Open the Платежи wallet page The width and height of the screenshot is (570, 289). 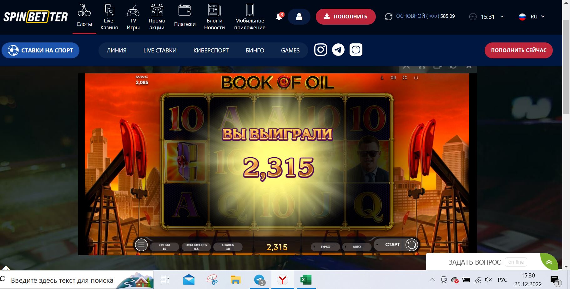coord(185,16)
